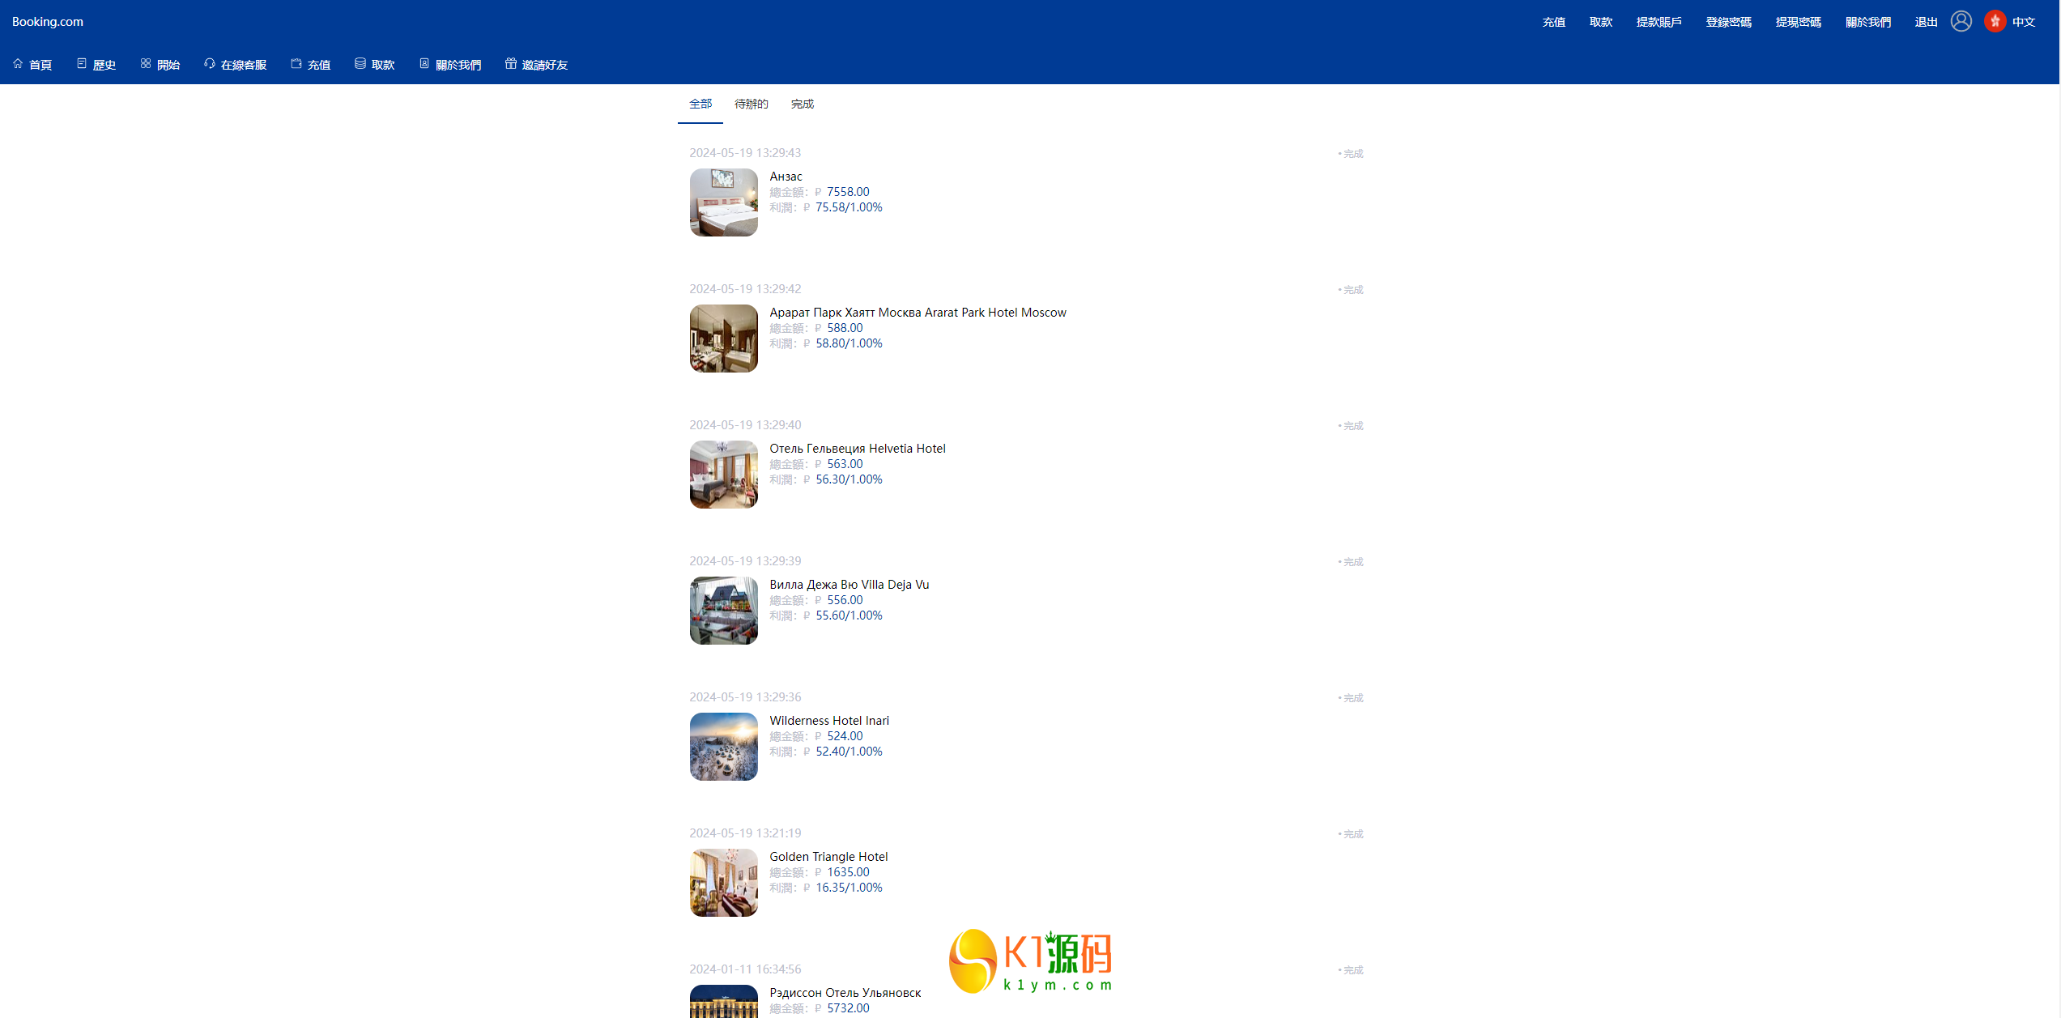Image resolution: width=2061 pixels, height=1018 pixels.
Task: Click the home icon in navigation bar
Action: pyautogui.click(x=18, y=64)
